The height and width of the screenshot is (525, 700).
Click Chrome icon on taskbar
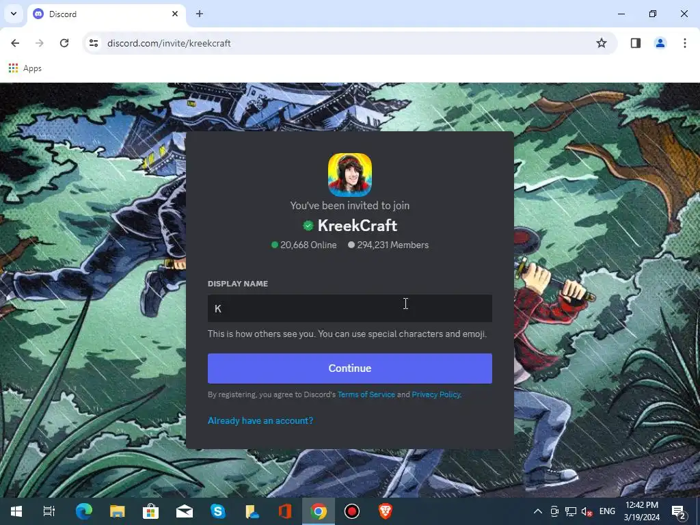[319, 511]
